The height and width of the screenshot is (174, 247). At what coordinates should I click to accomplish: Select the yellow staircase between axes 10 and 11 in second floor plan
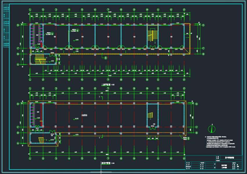coord(152,35)
